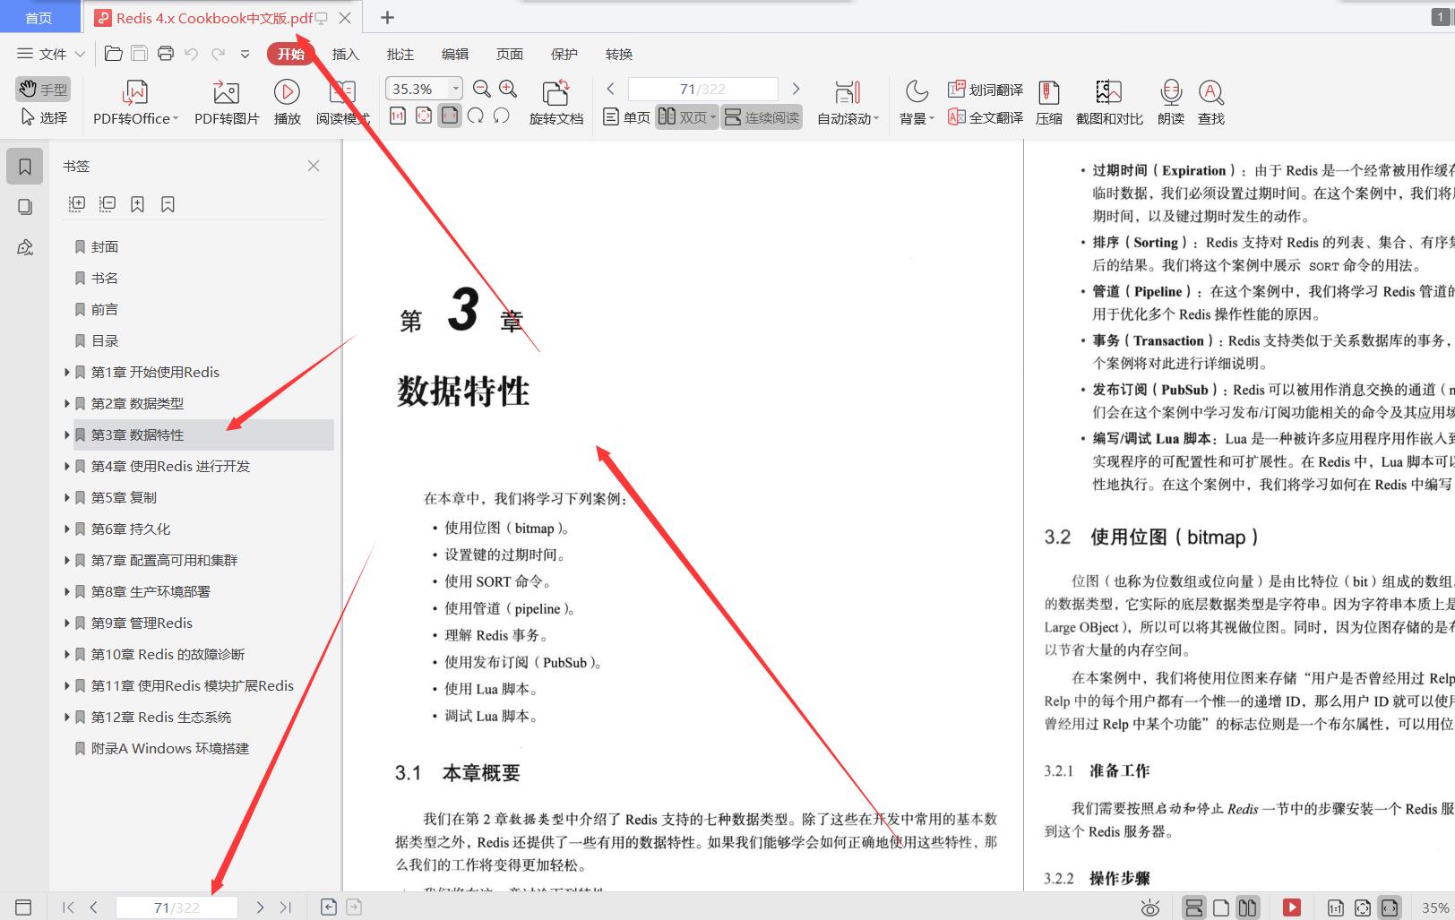This screenshot has height=920, width=1455.
Task: Click the zoom out magnifier
Action: [481, 88]
